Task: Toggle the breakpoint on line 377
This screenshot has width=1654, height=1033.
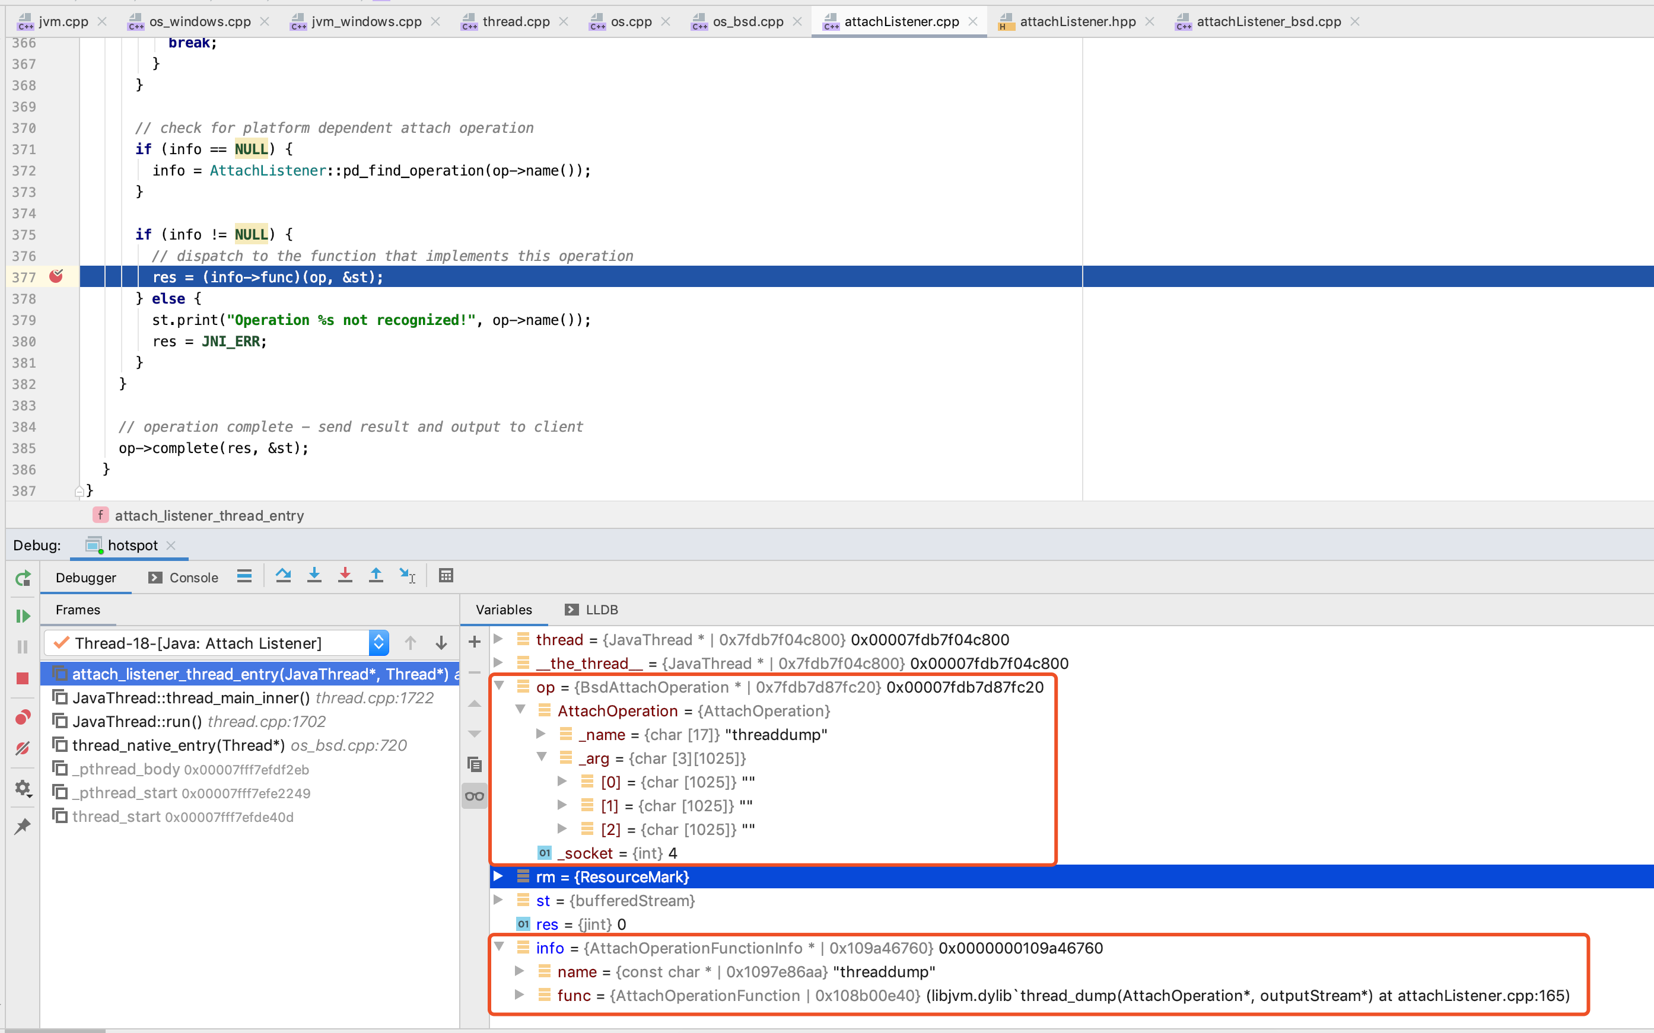Action: (56, 276)
